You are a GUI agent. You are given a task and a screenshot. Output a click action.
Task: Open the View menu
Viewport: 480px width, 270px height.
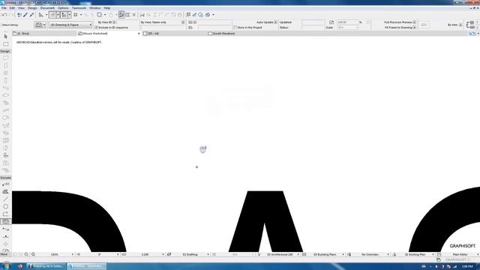21,8
